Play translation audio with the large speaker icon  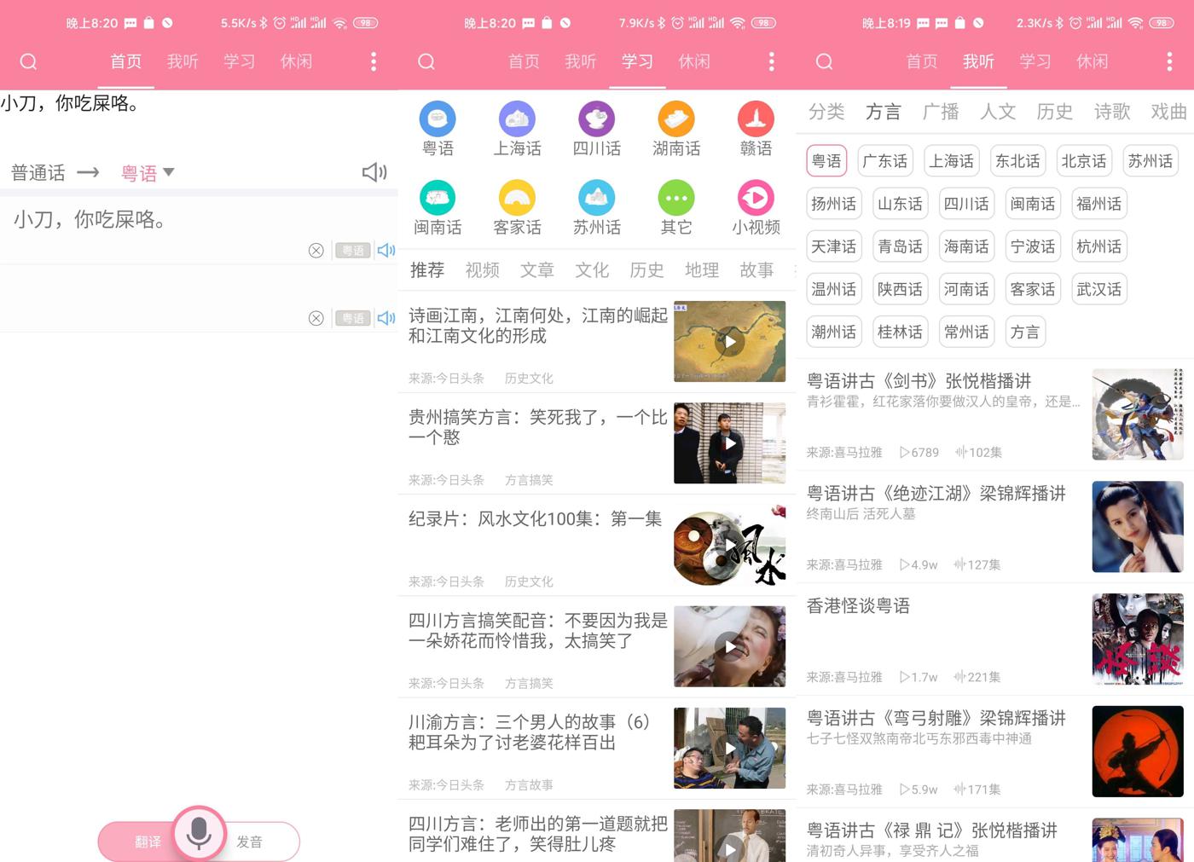374,173
